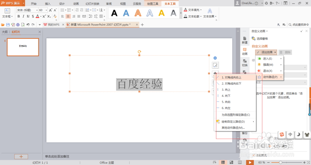
Task: Apply text shadow S button
Action: tap(33, 16)
